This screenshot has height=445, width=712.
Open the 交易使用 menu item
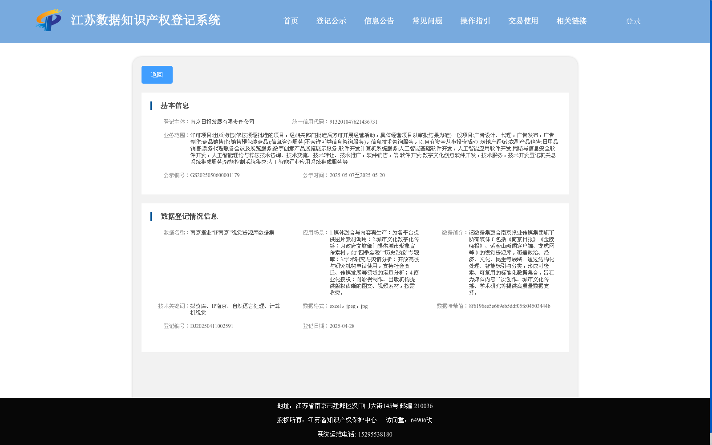point(523,21)
